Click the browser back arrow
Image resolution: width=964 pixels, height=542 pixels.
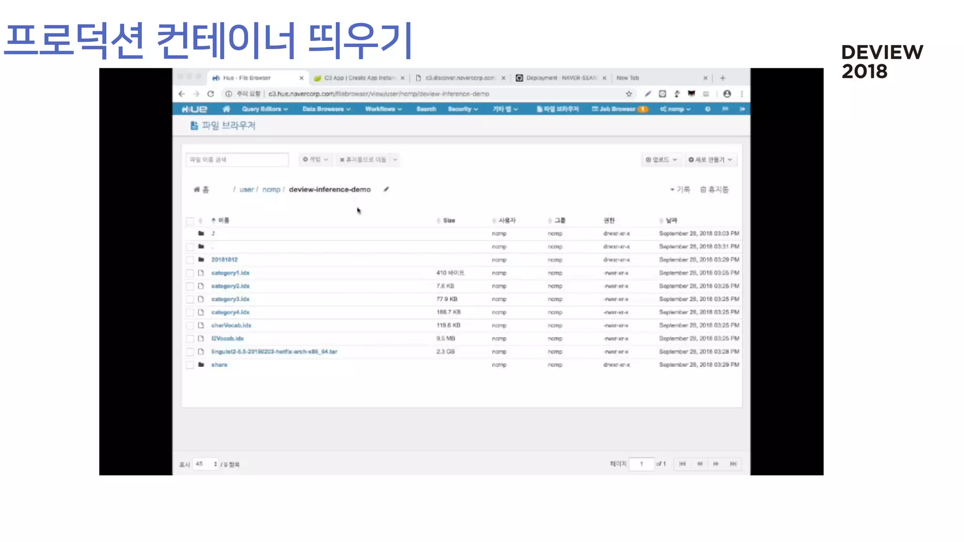pyautogui.click(x=182, y=94)
